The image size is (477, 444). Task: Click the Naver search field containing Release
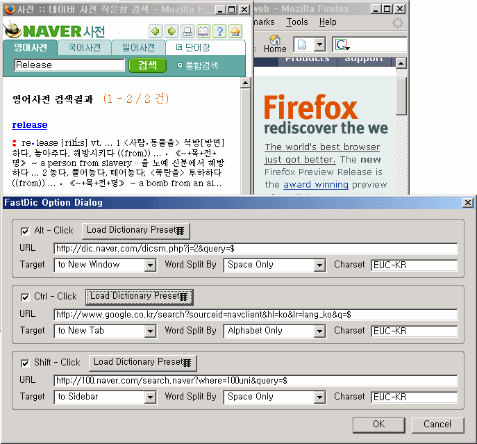[x=69, y=65]
